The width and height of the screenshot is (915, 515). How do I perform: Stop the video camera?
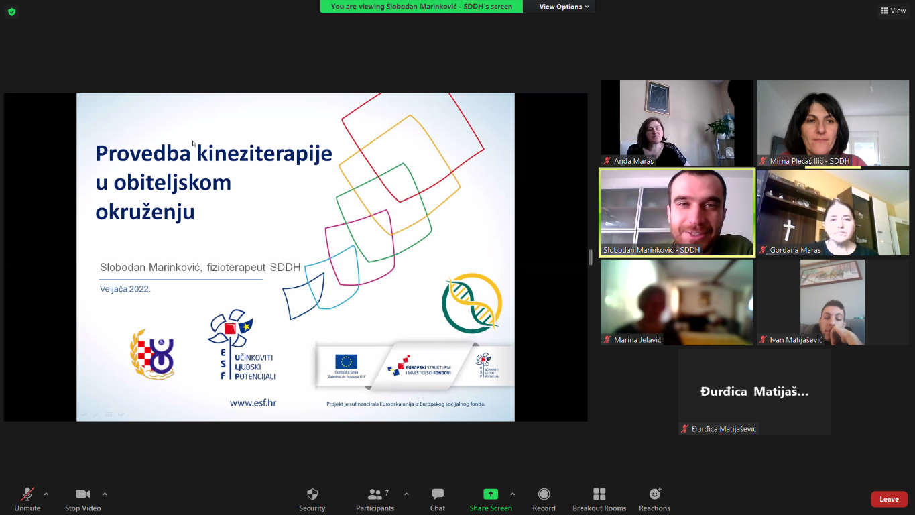coord(82,498)
